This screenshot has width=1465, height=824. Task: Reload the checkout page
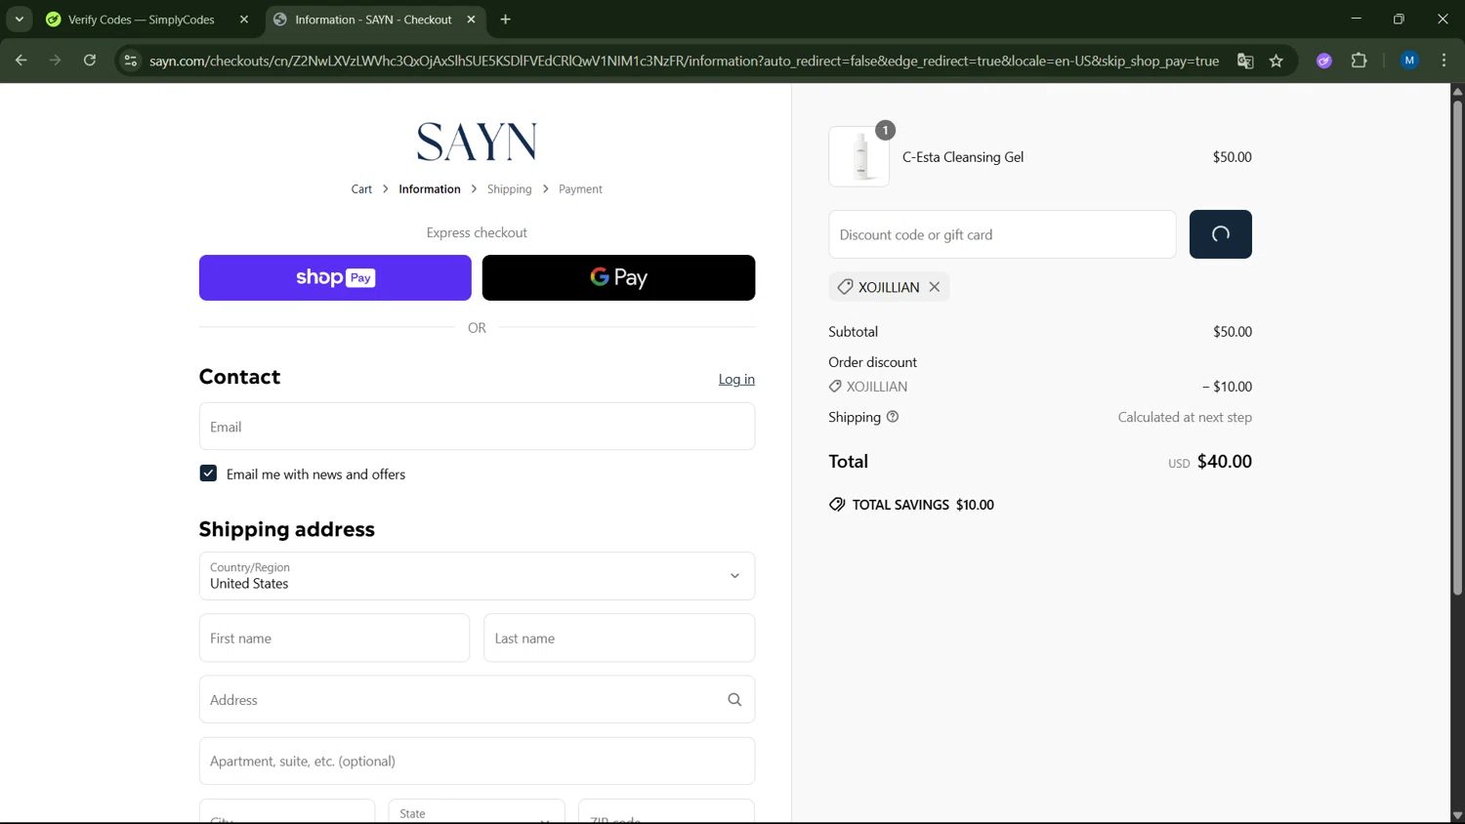(90, 61)
